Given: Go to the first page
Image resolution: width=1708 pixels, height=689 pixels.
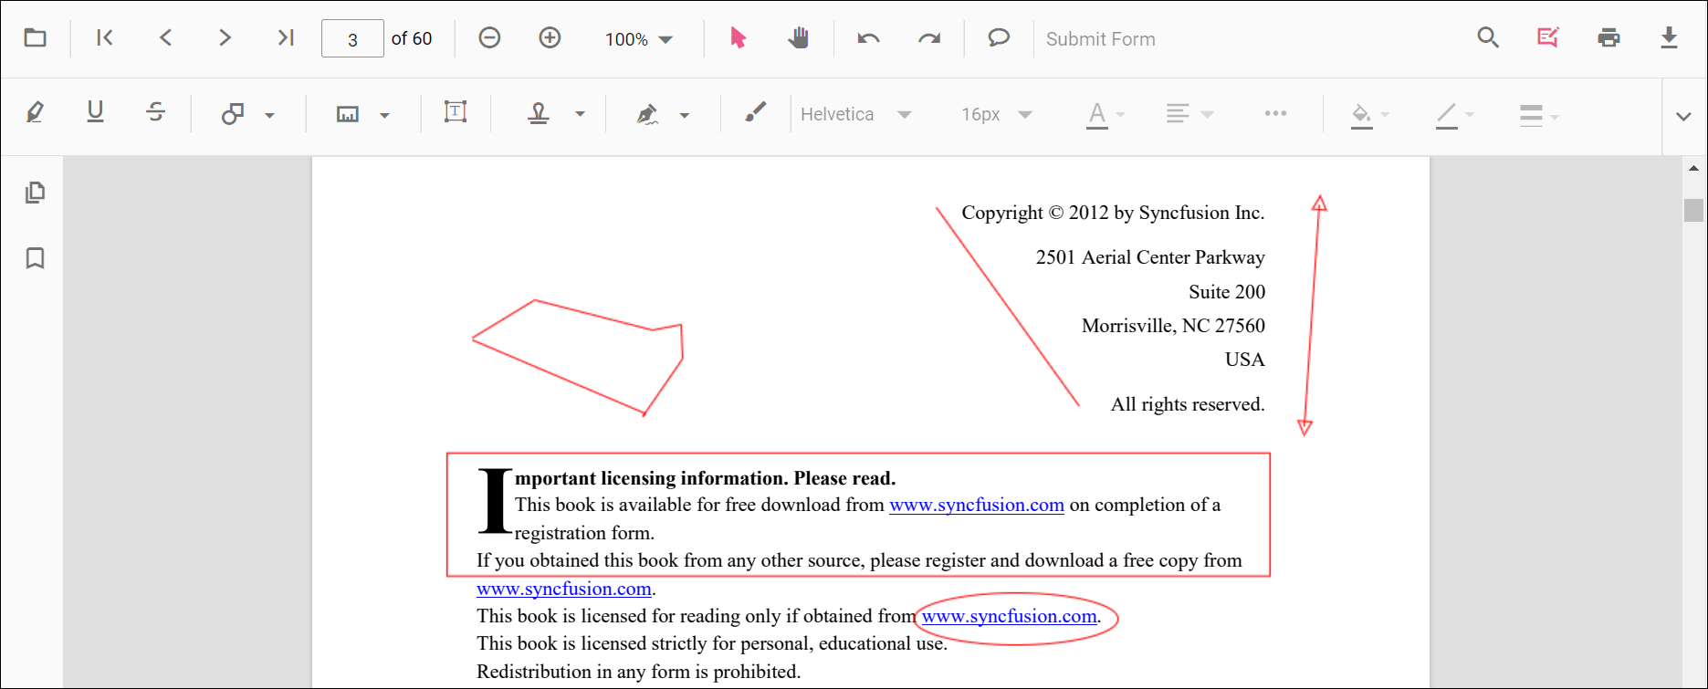Looking at the screenshot, I should [105, 37].
